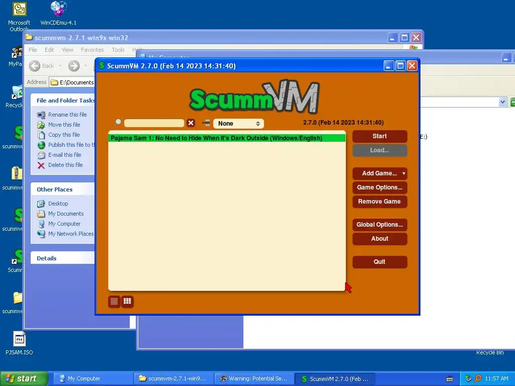Screen dimensions: 515x386
Task: Click ScummVM 2.7.0 taskbar button
Action: point(334,379)
